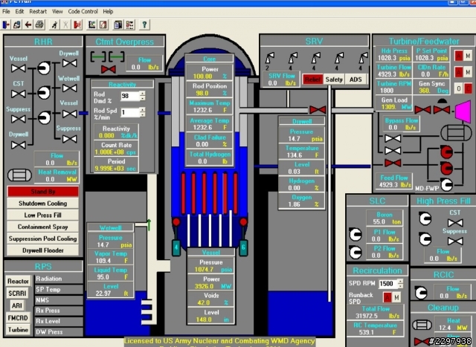Toggle the top RHR pump
Image resolution: width=476 pixels, height=347 pixels.
pyautogui.click(x=44, y=68)
